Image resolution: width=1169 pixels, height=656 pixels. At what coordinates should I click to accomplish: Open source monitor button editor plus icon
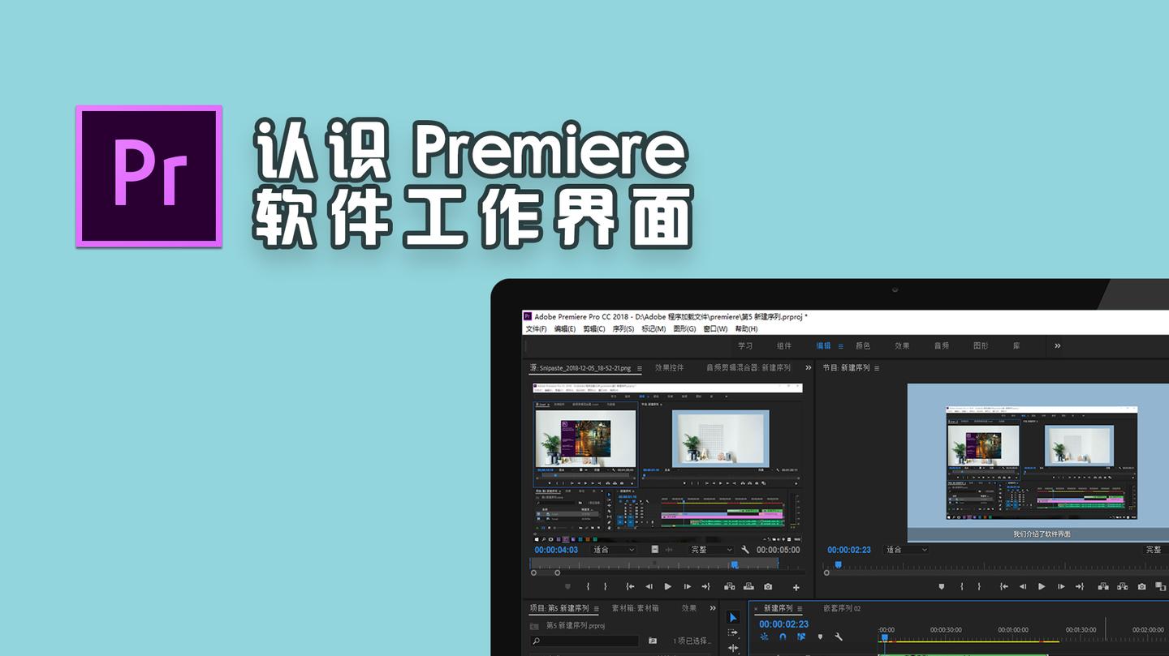click(x=796, y=587)
